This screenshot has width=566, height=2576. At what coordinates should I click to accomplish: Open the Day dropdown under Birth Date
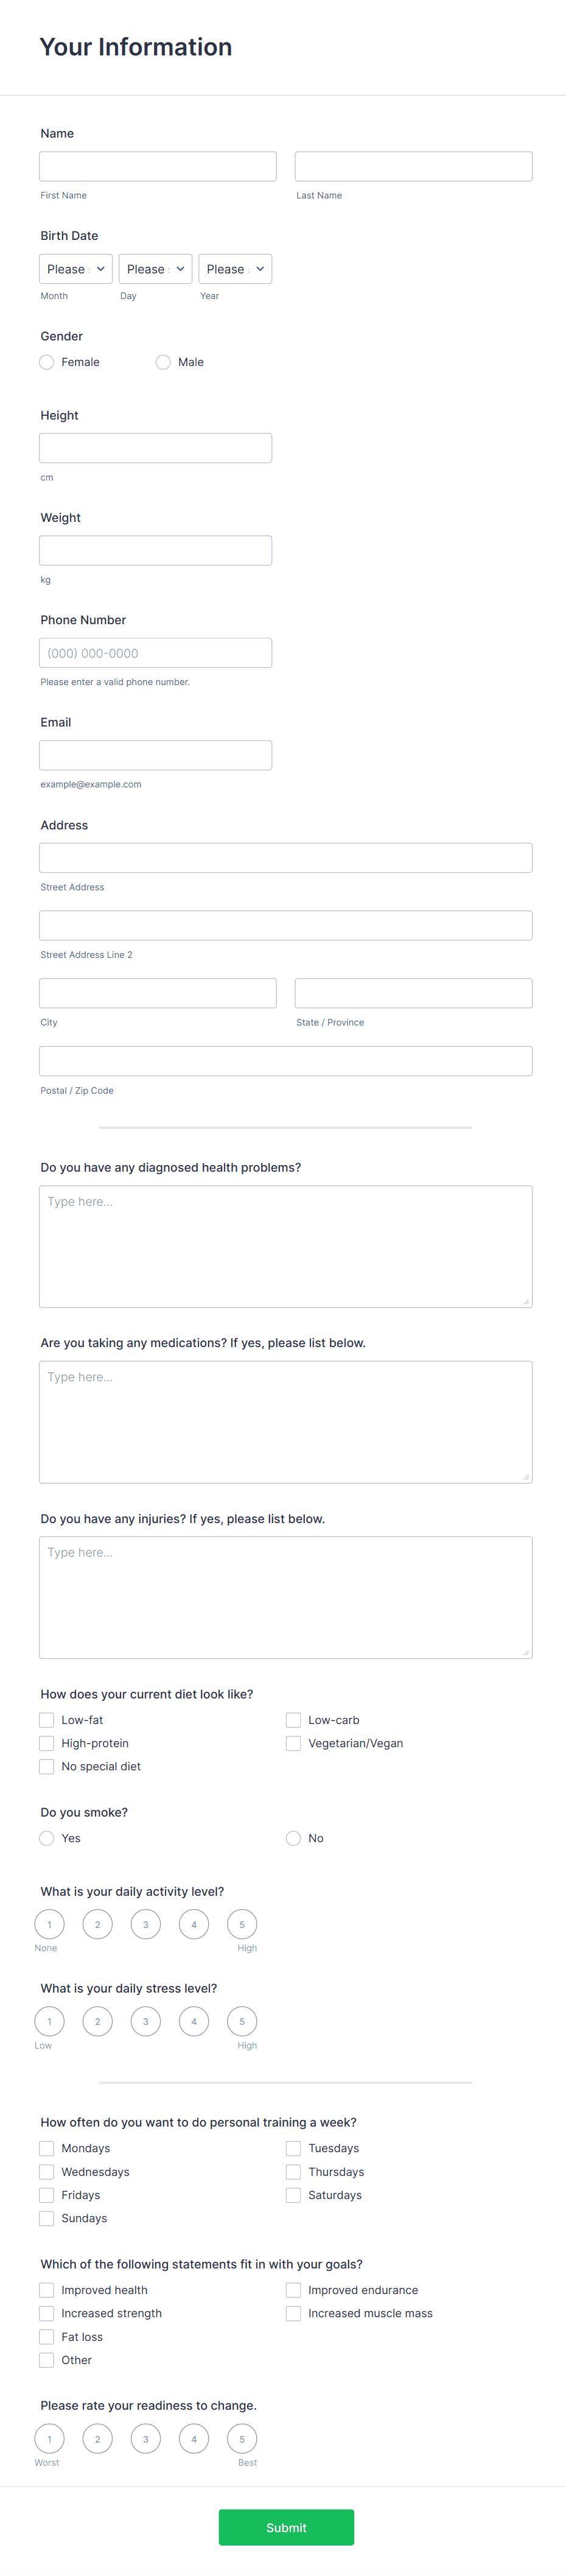click(x=155, y=268)
